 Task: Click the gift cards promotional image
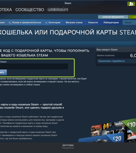pyautogui.click(x=107, y=130)
